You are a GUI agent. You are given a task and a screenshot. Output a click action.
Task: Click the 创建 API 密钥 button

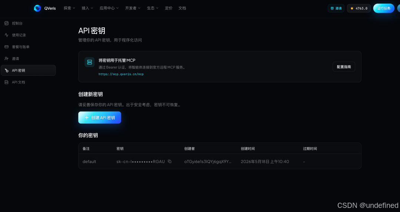click(100, 118)
